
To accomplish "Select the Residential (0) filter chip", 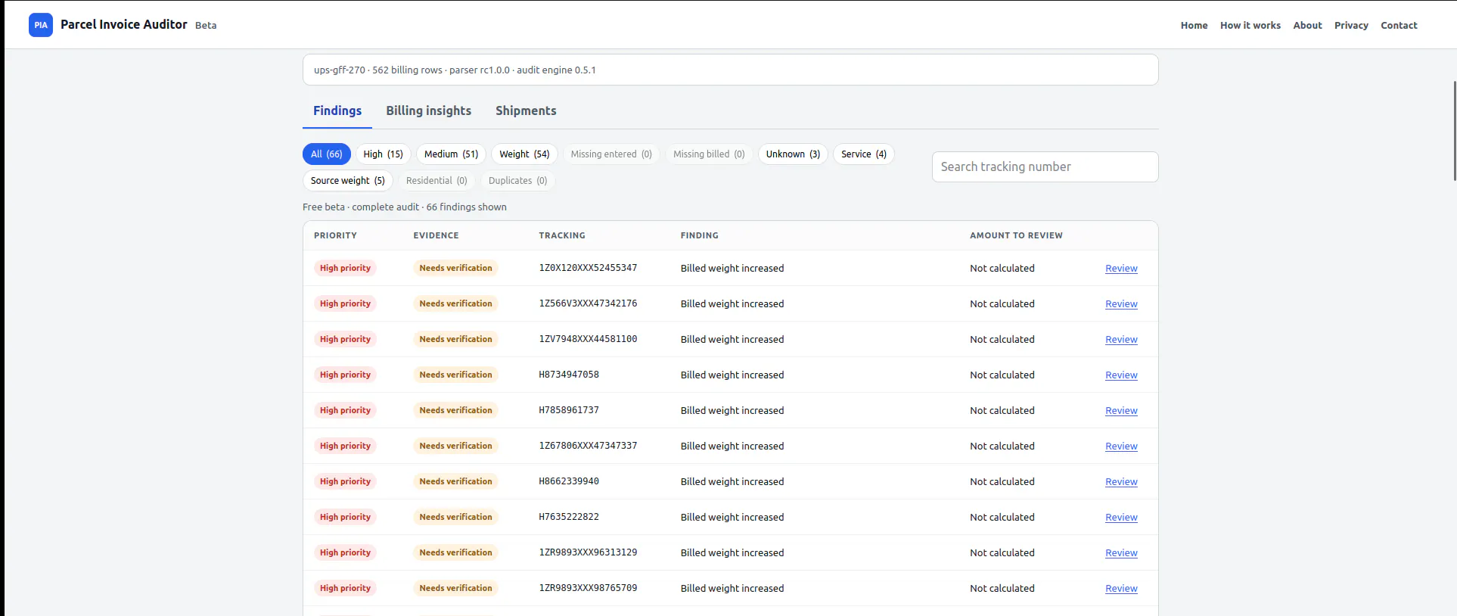I will pos(436,180).
